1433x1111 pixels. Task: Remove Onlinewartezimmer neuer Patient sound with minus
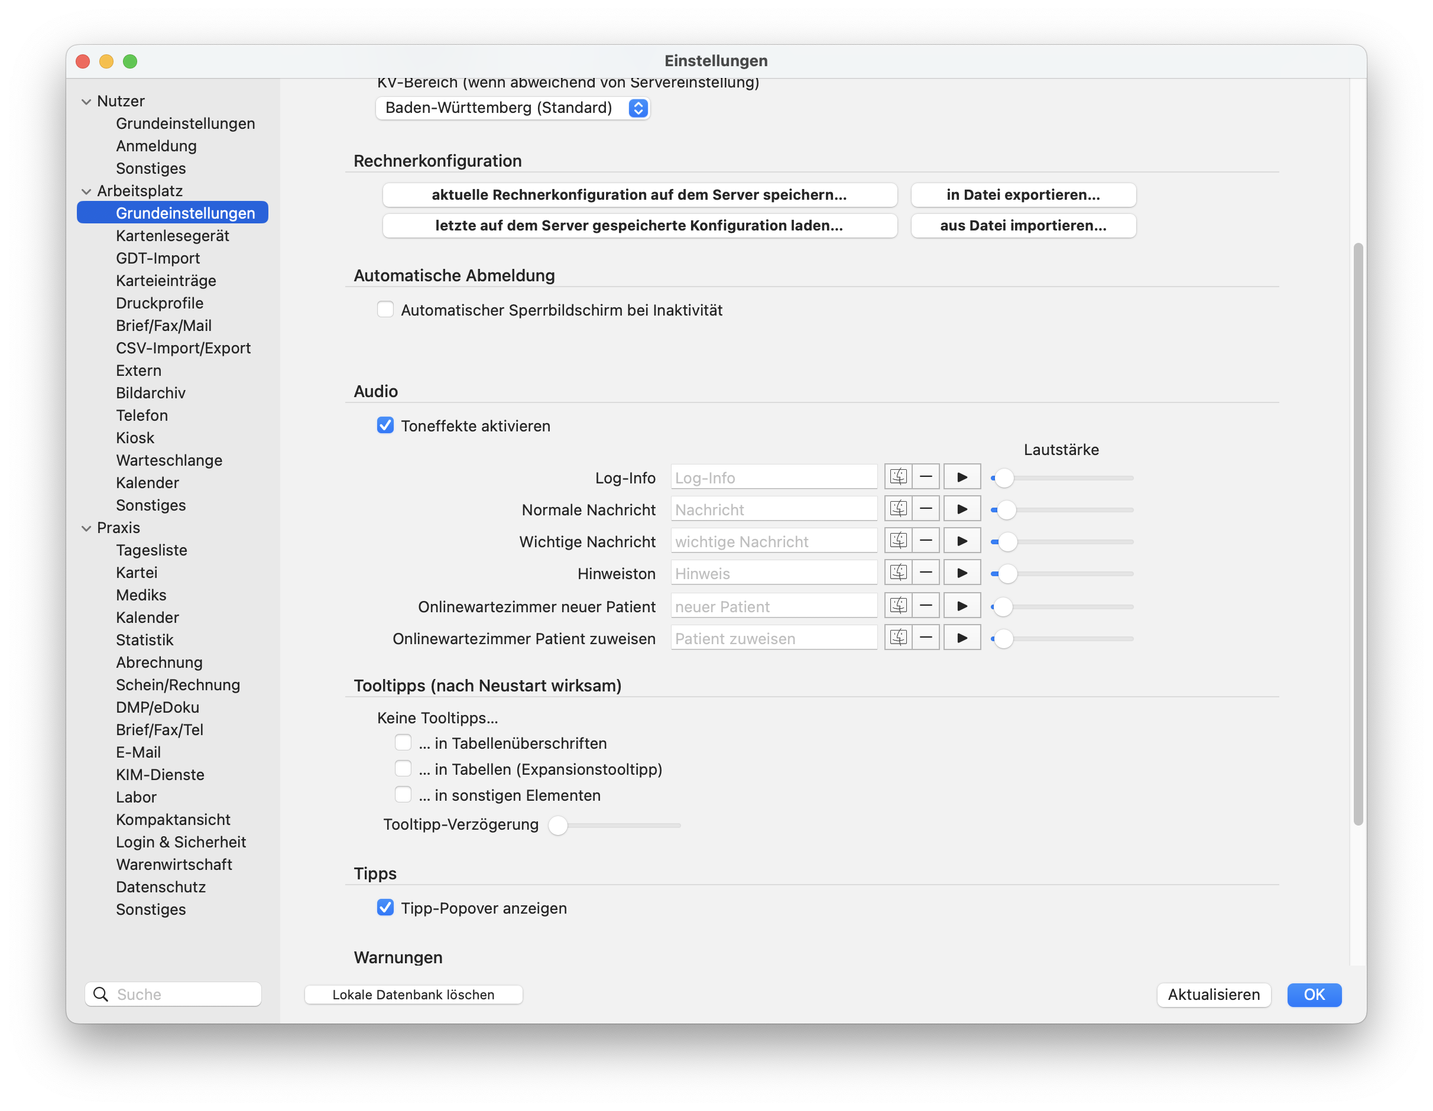click(x=925, y=606)
